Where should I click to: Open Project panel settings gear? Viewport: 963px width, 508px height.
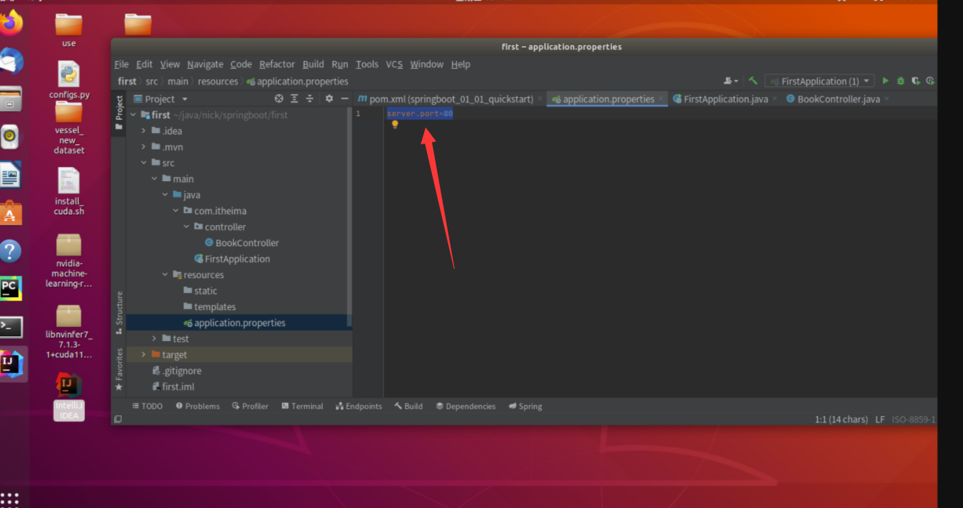[x=329, y=98]
